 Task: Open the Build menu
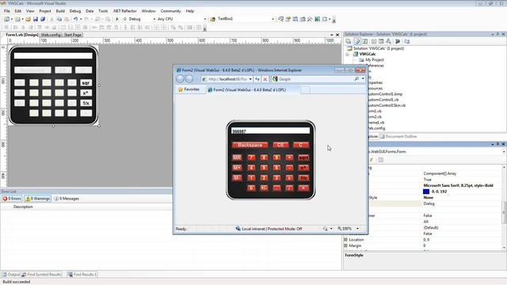60,11
